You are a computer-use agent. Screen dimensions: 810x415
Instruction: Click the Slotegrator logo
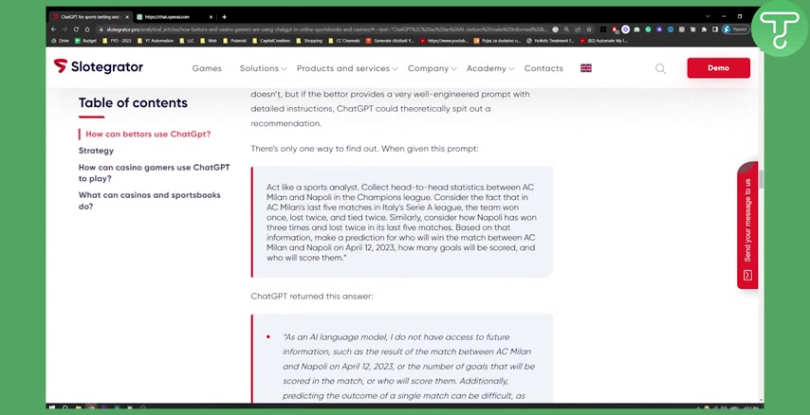point(98,66)
